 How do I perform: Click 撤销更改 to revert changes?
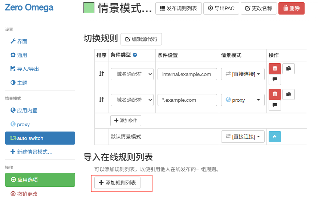pos(27,194)
